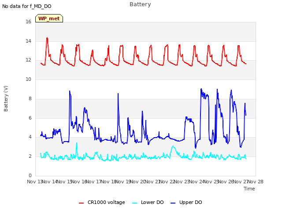Toggle the CR1000 voltage legend entry
Image resolution: width=282 pixels, height=211 pixels.
102,202
